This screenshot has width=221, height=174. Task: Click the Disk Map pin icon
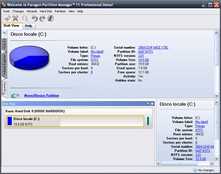(x=152, y=103)
